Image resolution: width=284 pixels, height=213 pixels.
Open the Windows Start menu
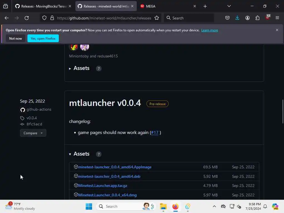tap(89, 206)
